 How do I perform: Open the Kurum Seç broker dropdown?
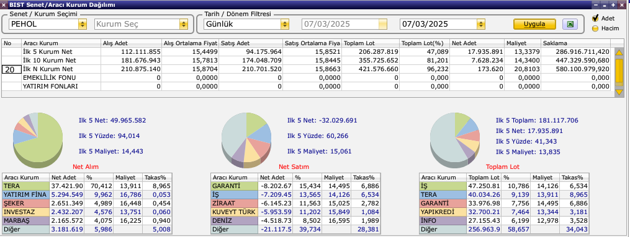click(x=184, y=24)
